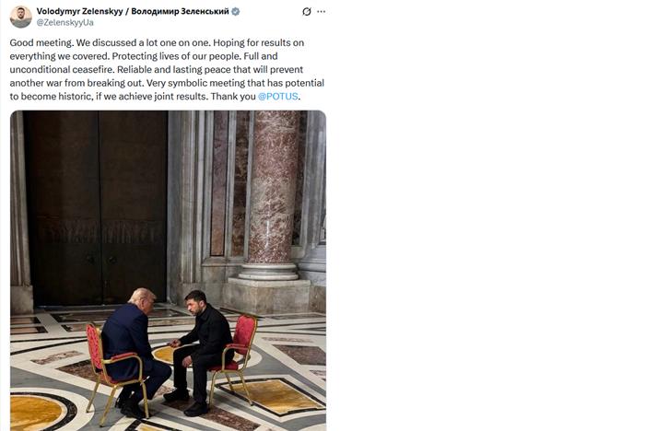The height and width of the screenshot is (431, 645).
Task: Click the @ZelenskyyUa handle
Action: click(65, 23)
